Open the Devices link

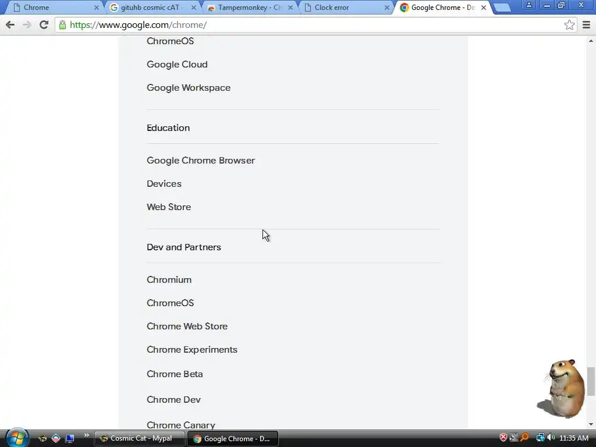click(x=164, y=183)
